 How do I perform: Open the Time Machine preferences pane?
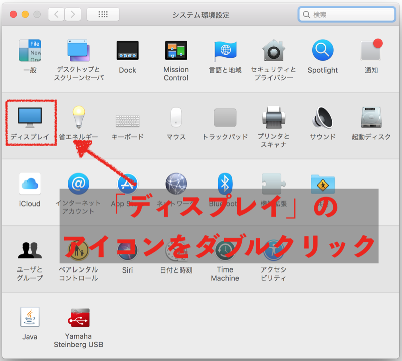225,250
